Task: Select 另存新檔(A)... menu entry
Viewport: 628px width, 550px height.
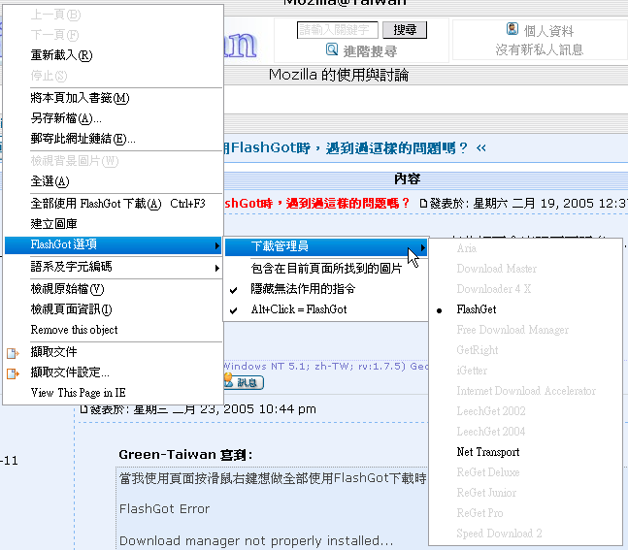Action: click(x=113, y=118)
